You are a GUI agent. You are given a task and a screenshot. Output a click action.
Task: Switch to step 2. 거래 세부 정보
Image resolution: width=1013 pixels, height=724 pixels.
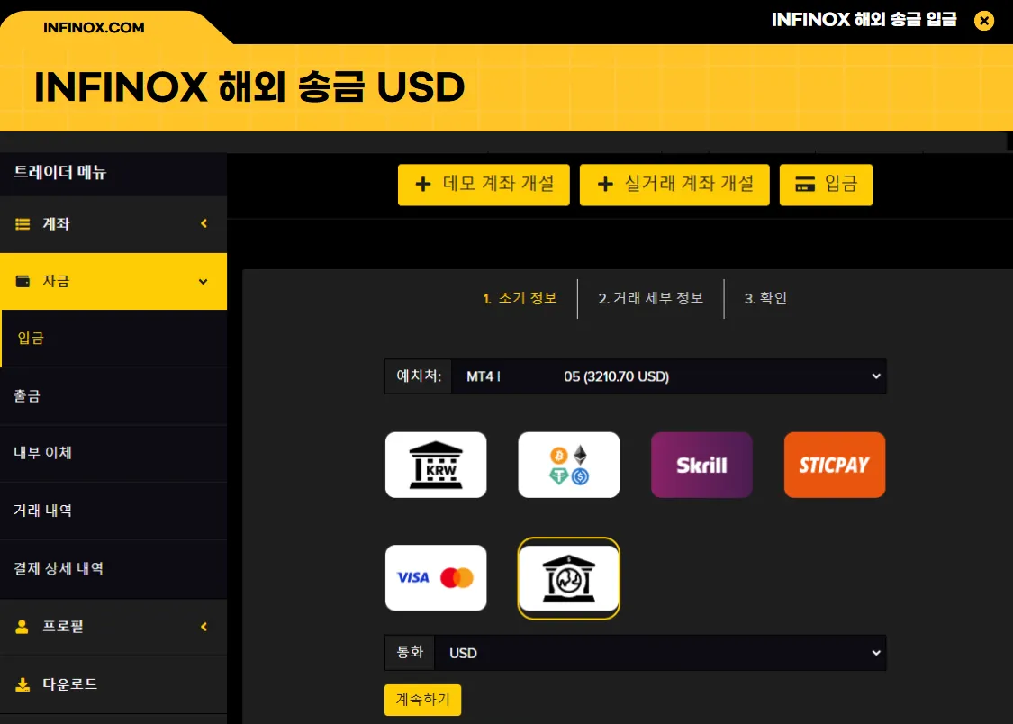pyautogui.click(x=650, y=298)
